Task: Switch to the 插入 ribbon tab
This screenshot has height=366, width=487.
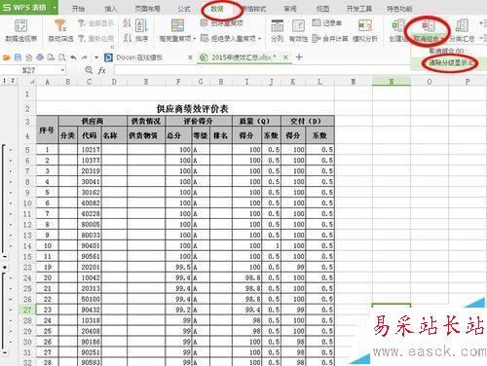Action: pos(111,9)
